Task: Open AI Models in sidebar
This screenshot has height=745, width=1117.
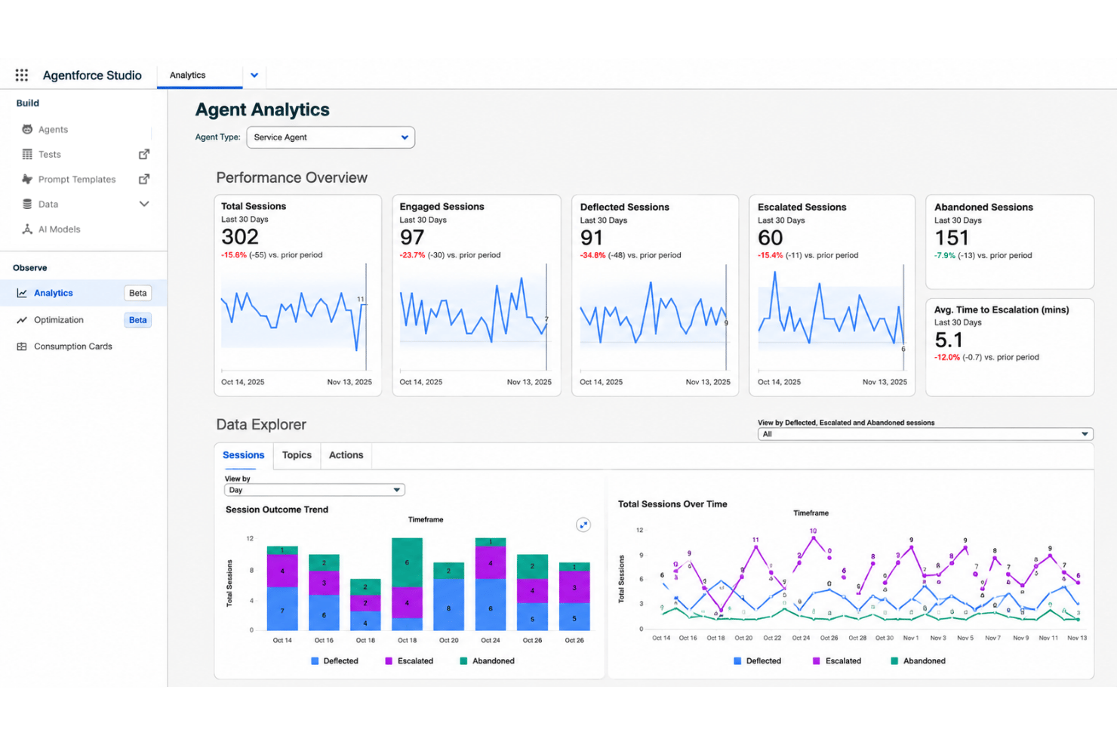Action: 59,229
